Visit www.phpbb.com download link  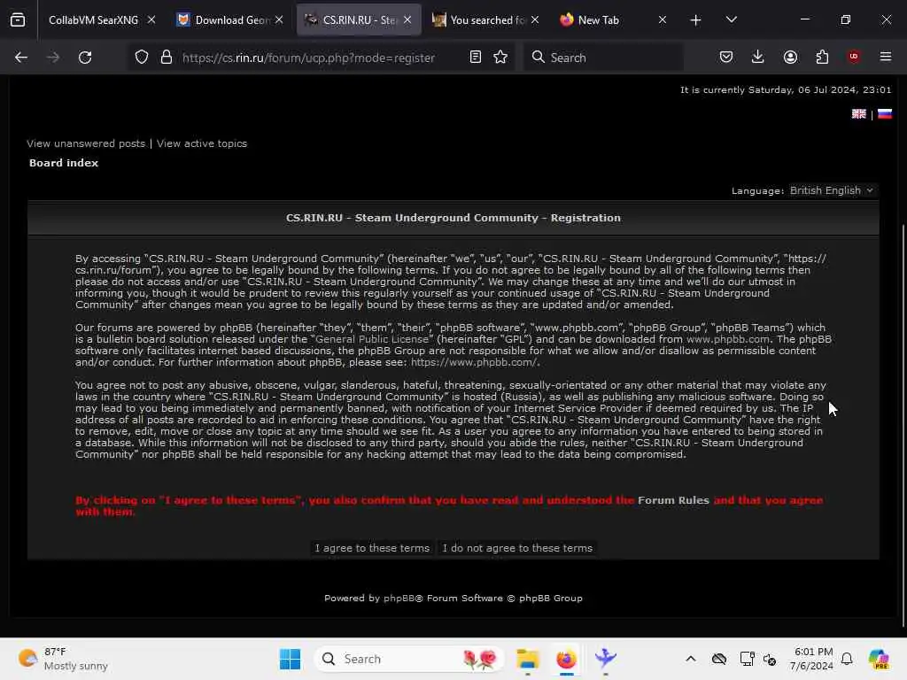pyautogui.click(x=728, y=339)
